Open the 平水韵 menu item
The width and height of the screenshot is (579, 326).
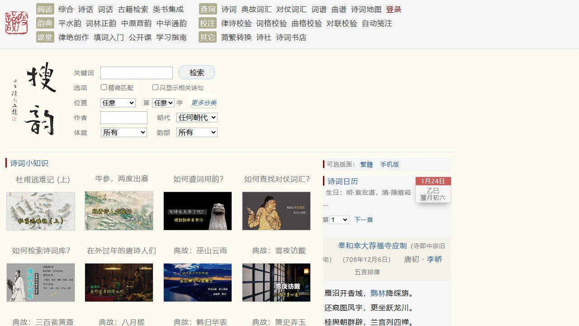coord(70,24)
